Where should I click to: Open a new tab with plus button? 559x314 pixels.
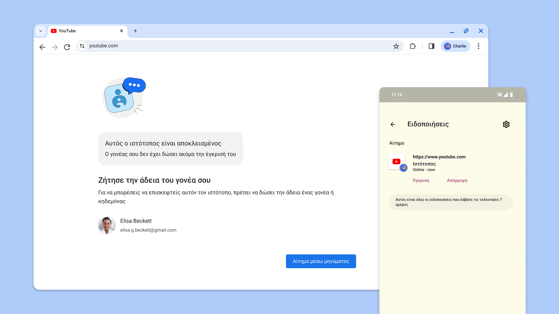pos(135,31)
